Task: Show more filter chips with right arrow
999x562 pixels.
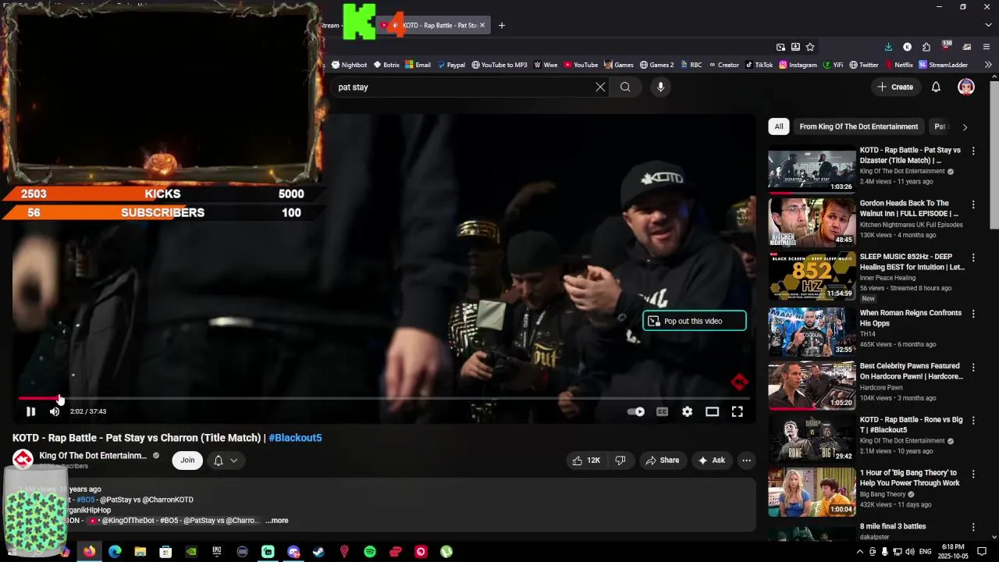Action: pyautogui.click(x=965, y=126)
